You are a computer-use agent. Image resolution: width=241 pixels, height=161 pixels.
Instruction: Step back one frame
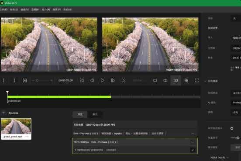[92, 80]
